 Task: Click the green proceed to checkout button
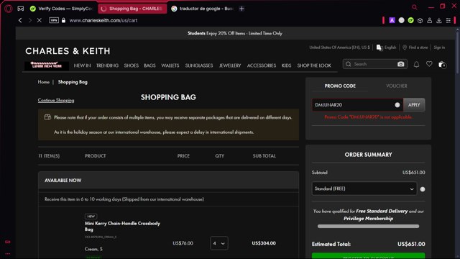pos(368,255)
